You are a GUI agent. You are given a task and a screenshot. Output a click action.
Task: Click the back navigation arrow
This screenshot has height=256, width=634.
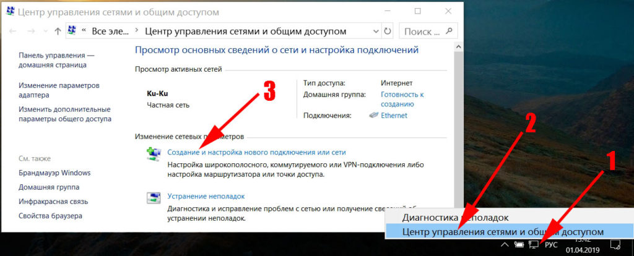pos(12,30)
